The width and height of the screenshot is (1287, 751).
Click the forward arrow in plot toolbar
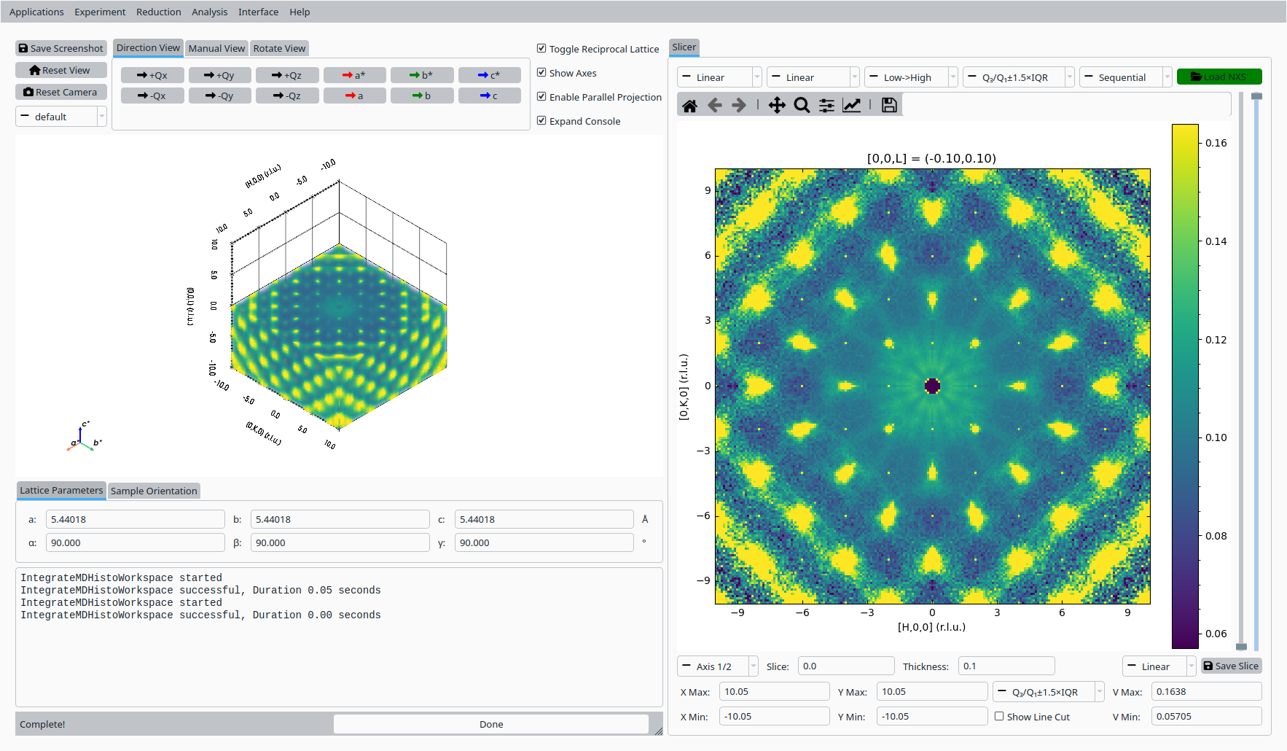[x=739, y=106]
